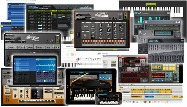
Task: Toggle Lounge Lizard Phaser on switch
Action: pyautogui.click(x=49, y=48)
